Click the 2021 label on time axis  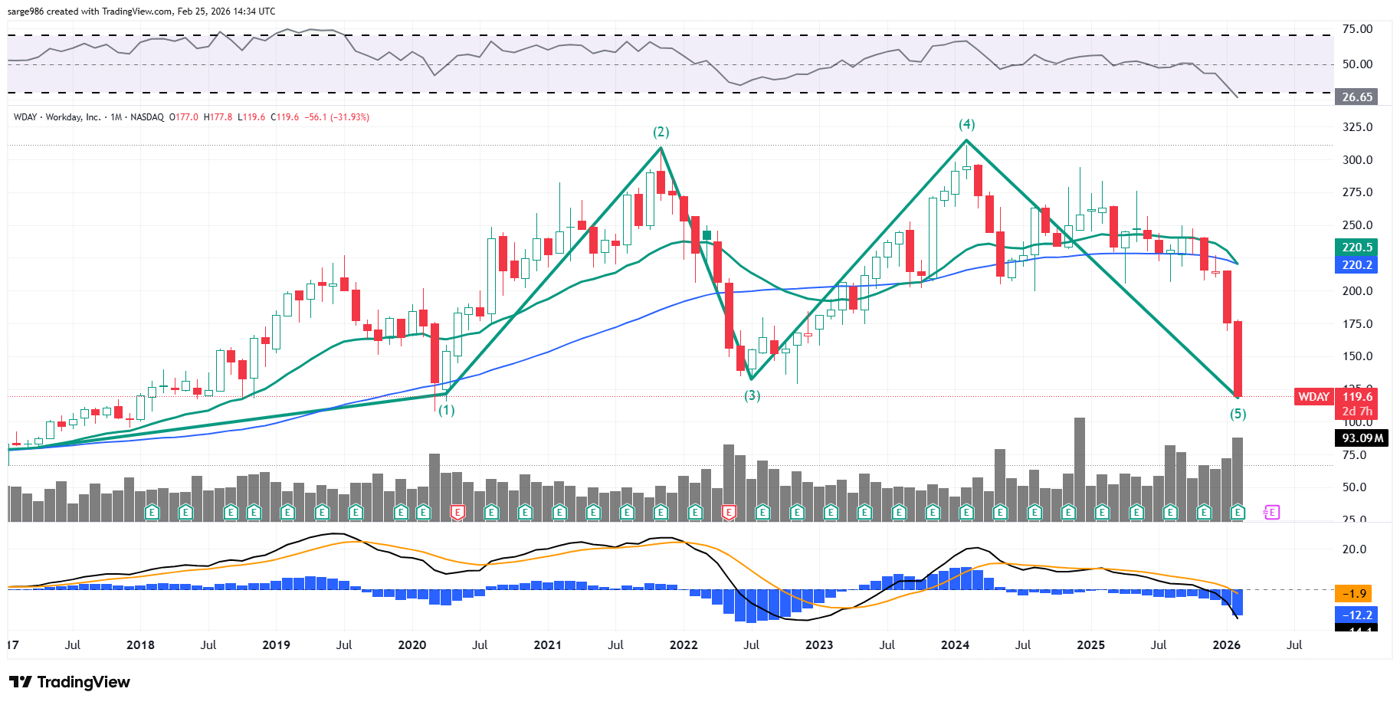[547, 644]
